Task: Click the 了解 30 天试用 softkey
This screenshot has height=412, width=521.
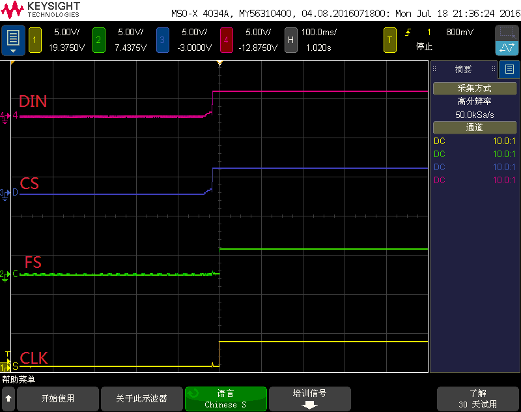Action: 478,399
